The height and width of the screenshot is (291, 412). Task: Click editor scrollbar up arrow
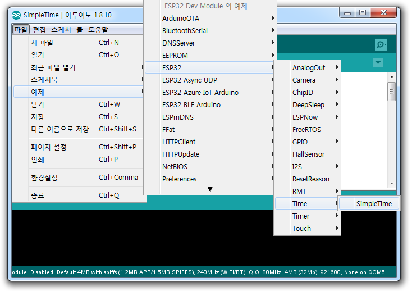[392, 77]
